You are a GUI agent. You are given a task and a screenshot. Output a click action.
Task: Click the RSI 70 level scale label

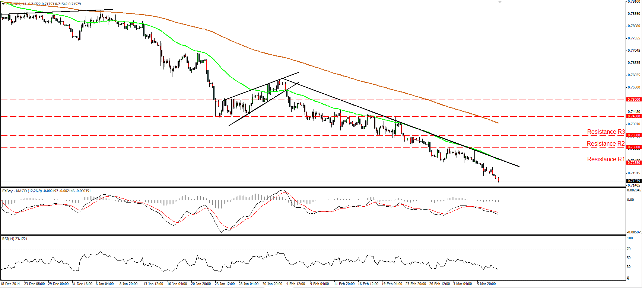click(x=629, y=249)
